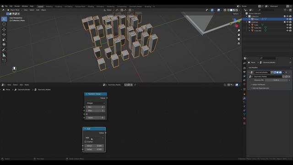This screenshot has height=165, width=293.
Task: Click the red X axis gizmo ball
Action: [237, 26]
